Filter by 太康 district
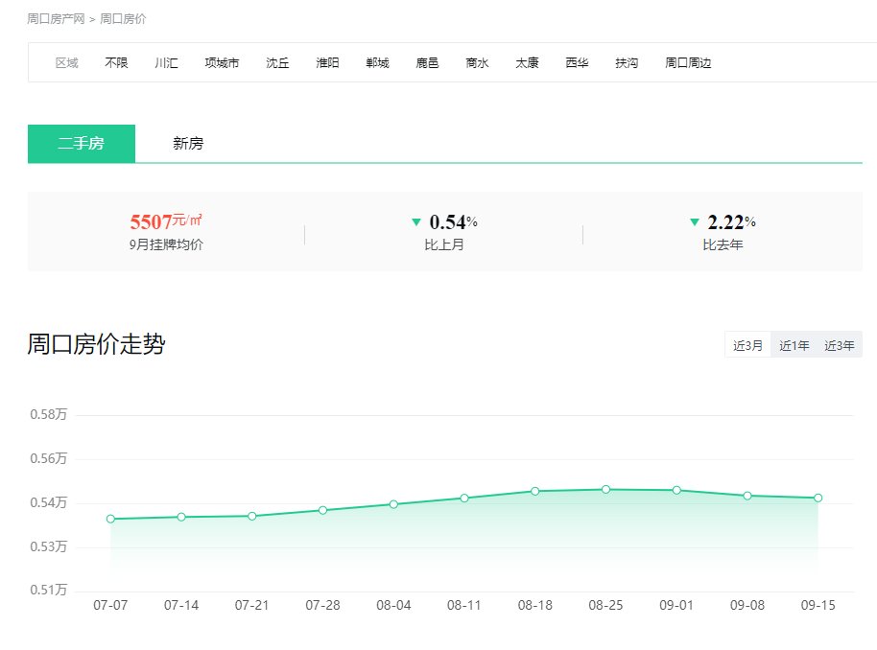The image size is (877, 650). 527,62
